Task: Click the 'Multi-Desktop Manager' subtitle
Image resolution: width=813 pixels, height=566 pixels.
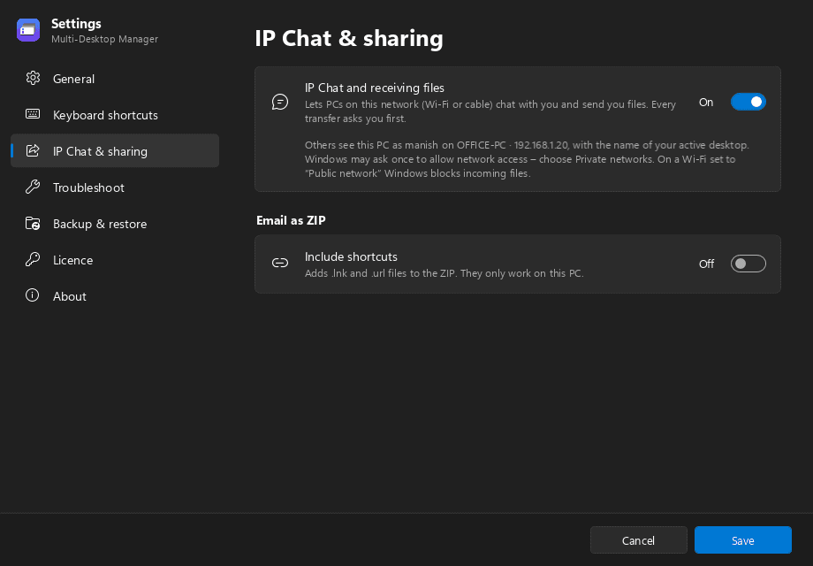Action: 105,39
